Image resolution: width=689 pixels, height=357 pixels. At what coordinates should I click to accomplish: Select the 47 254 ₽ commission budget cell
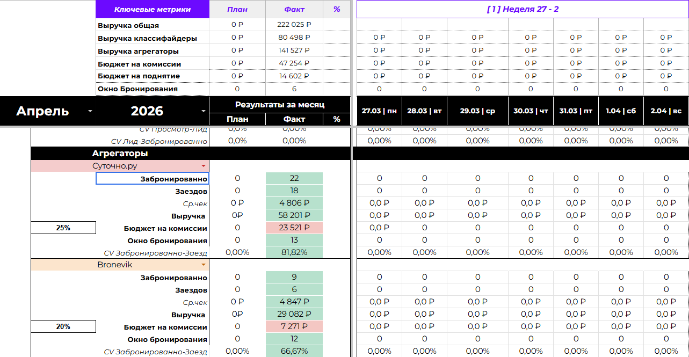[x=294, y=63]
